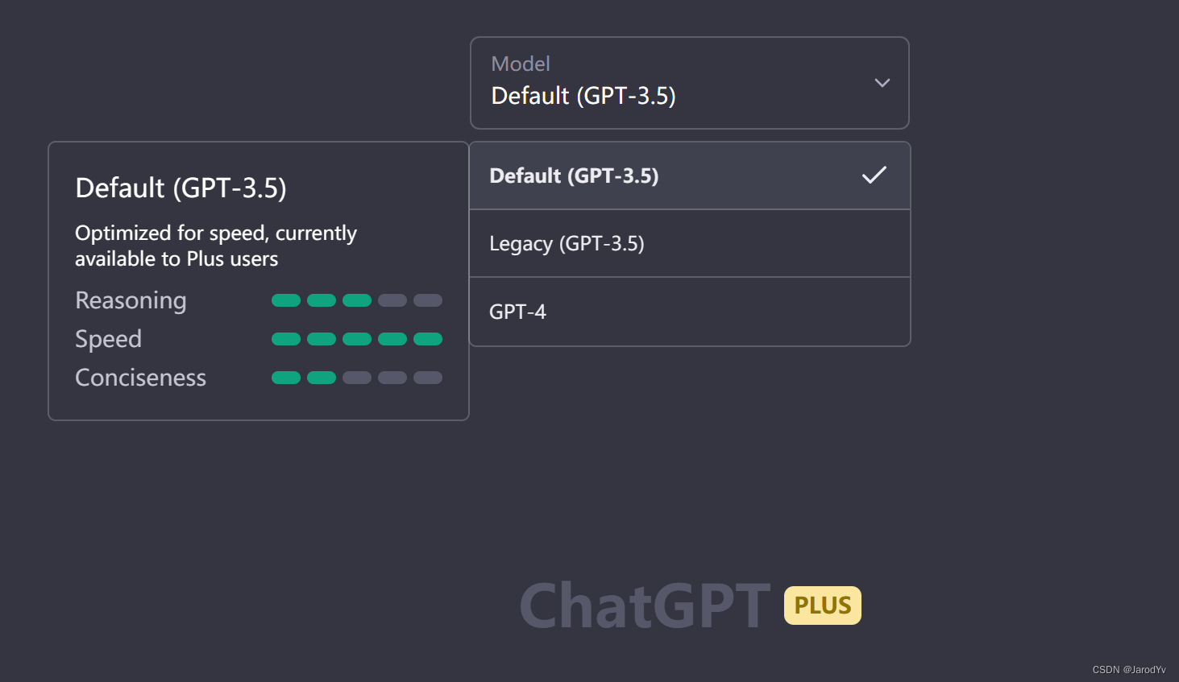Click the Conciseness rating bar
The height and width of the screenshot is (682, 1179).
356,378
